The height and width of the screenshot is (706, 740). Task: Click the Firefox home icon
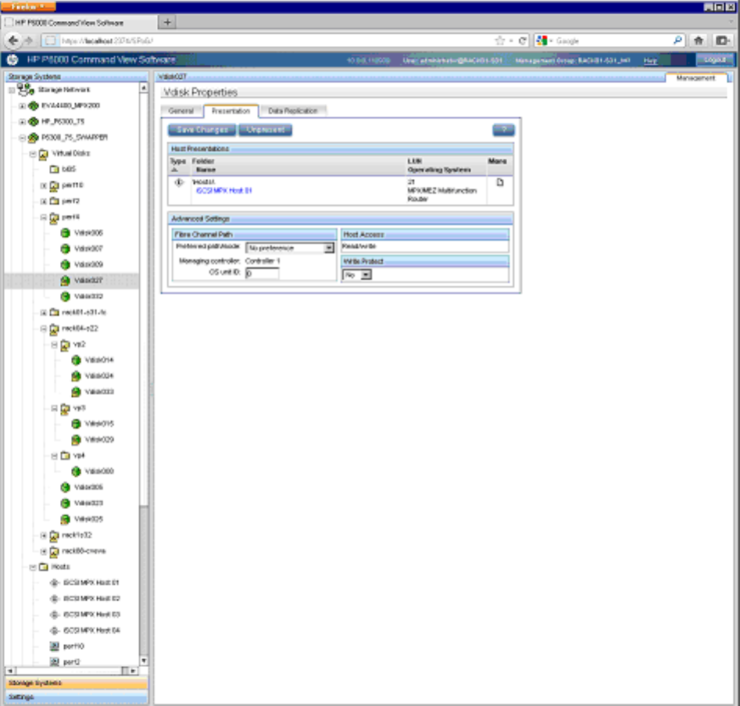coord(699,41)
